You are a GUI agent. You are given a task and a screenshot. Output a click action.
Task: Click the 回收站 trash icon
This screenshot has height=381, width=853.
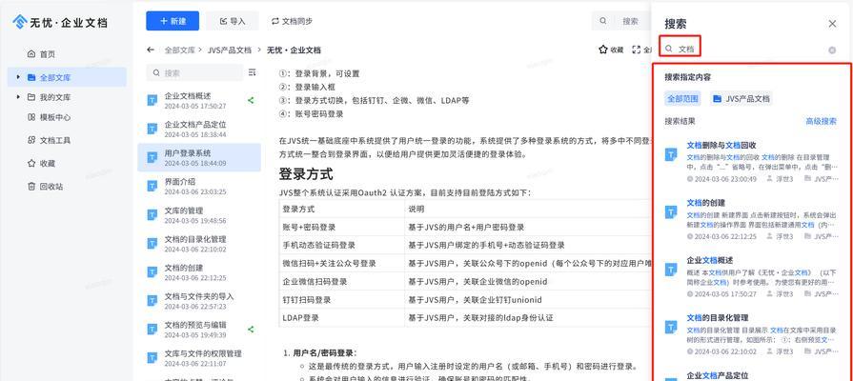point(31,186)
